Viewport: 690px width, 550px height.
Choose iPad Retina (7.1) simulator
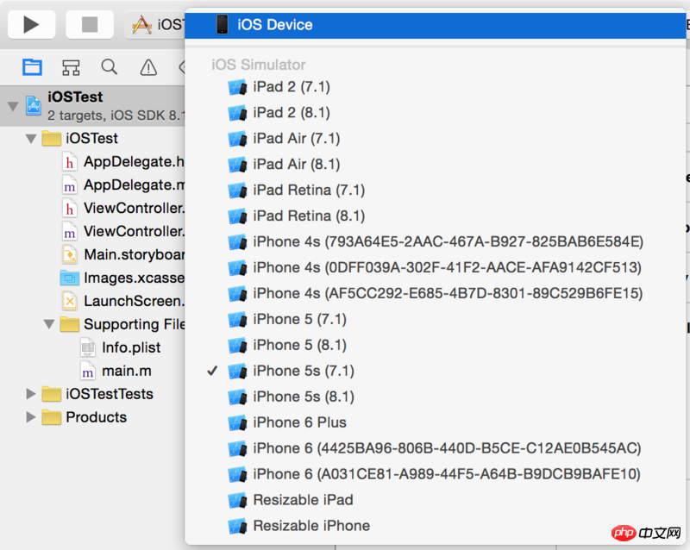pyautogui.click(x=436, y=191)
